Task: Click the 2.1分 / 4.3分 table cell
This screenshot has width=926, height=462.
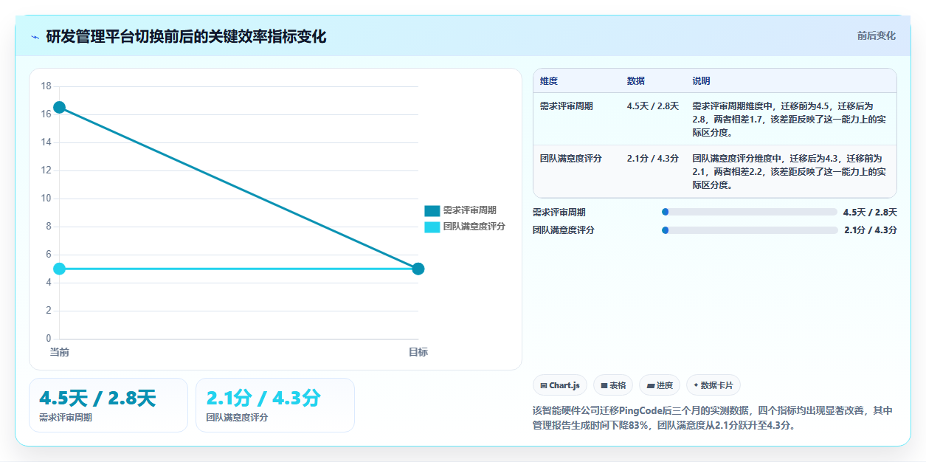Action: 653,158
